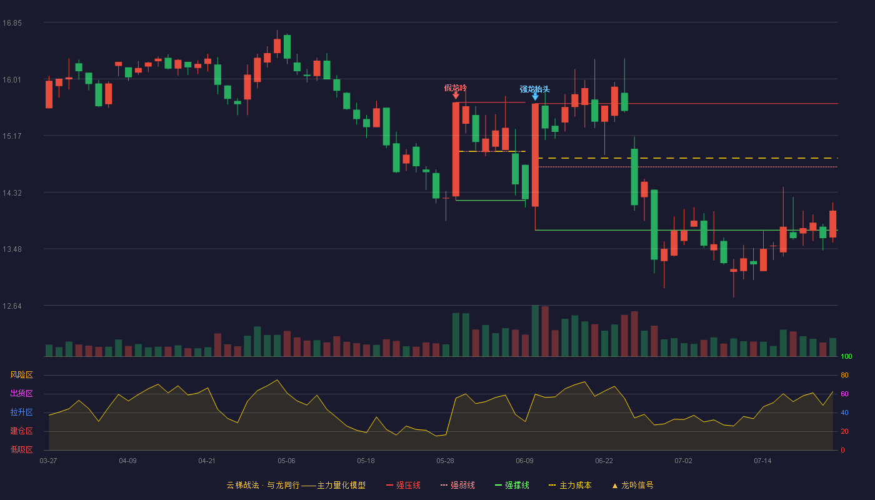The width and height of the screenshot is (875, 500).
Task: Click the 拉升区 zone label
Action: [21, 412]
